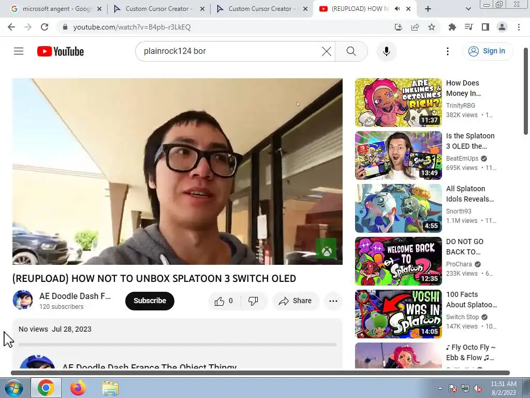The image size is (530, 398).
Task: Expand the tab search chevron
Action: point(468,9)
